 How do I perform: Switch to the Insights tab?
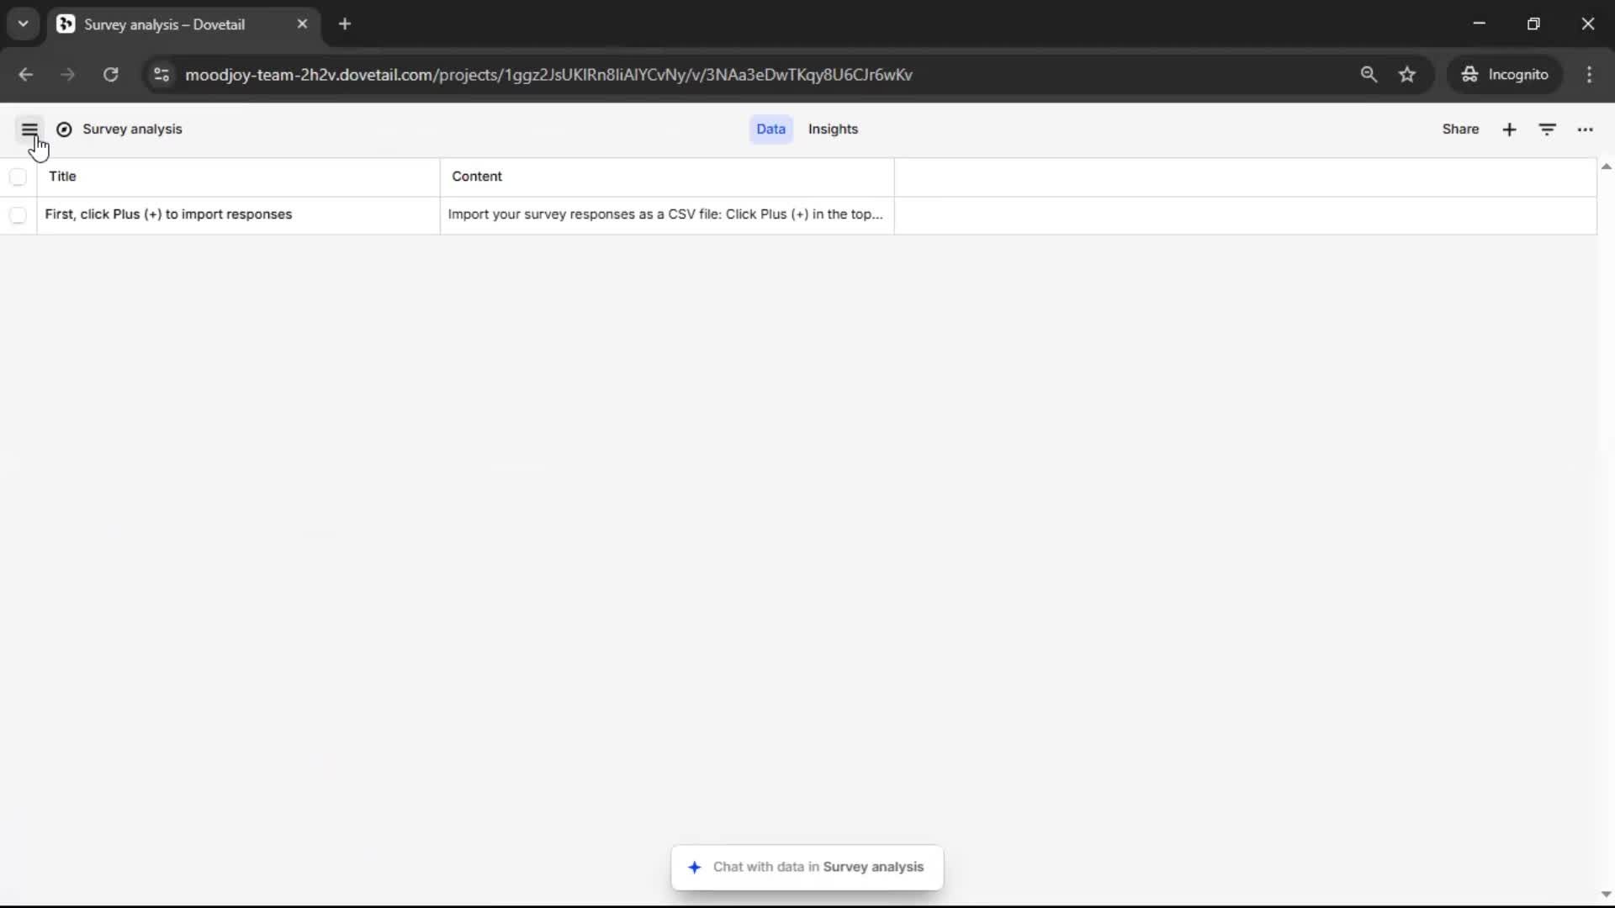pyautogui.click(x=833, y=129)
